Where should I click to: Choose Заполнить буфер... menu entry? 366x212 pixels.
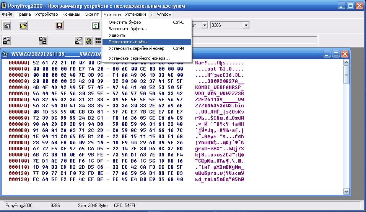[147, 29]
